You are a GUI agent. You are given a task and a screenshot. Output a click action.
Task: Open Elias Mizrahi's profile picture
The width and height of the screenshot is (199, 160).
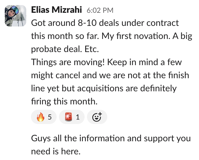click(x=15, y=16)
